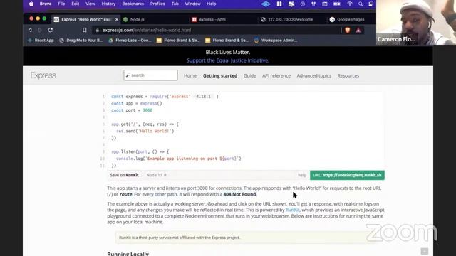Click the browser forward arrow

coord(40,30)
